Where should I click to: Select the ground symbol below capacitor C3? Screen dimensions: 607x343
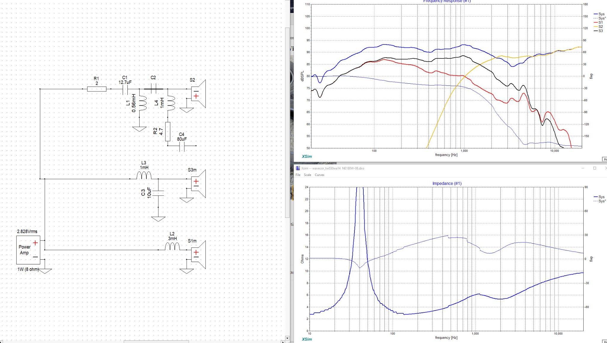point(158,219)
